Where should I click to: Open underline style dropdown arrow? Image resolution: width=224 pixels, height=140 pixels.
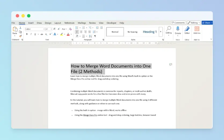click(38, 34)
